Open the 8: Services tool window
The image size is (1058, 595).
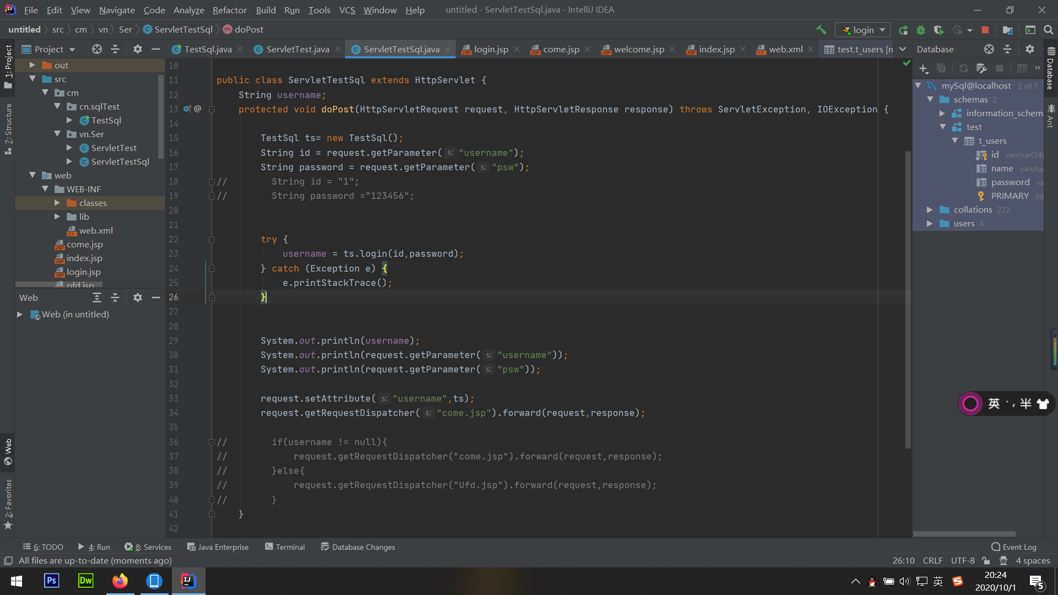pyautogui.click(x=148, y=547)
